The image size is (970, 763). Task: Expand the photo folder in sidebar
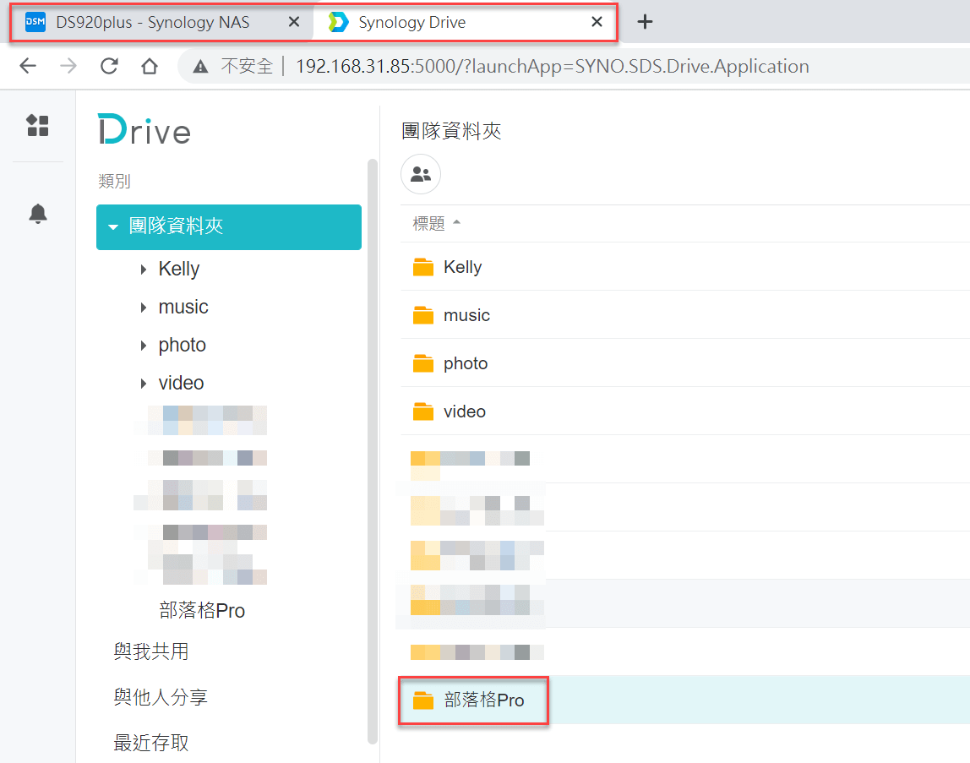click(144, 346)
